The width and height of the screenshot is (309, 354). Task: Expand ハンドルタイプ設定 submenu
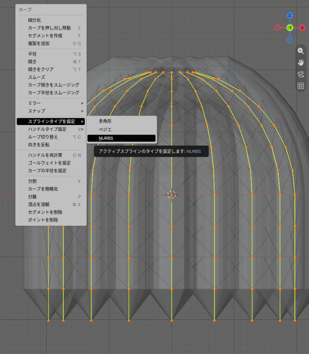pos(51,129)
